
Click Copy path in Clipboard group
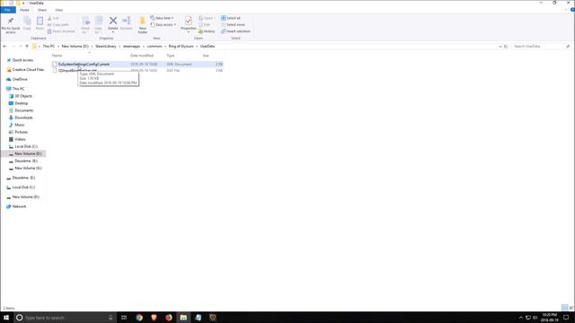58,24
